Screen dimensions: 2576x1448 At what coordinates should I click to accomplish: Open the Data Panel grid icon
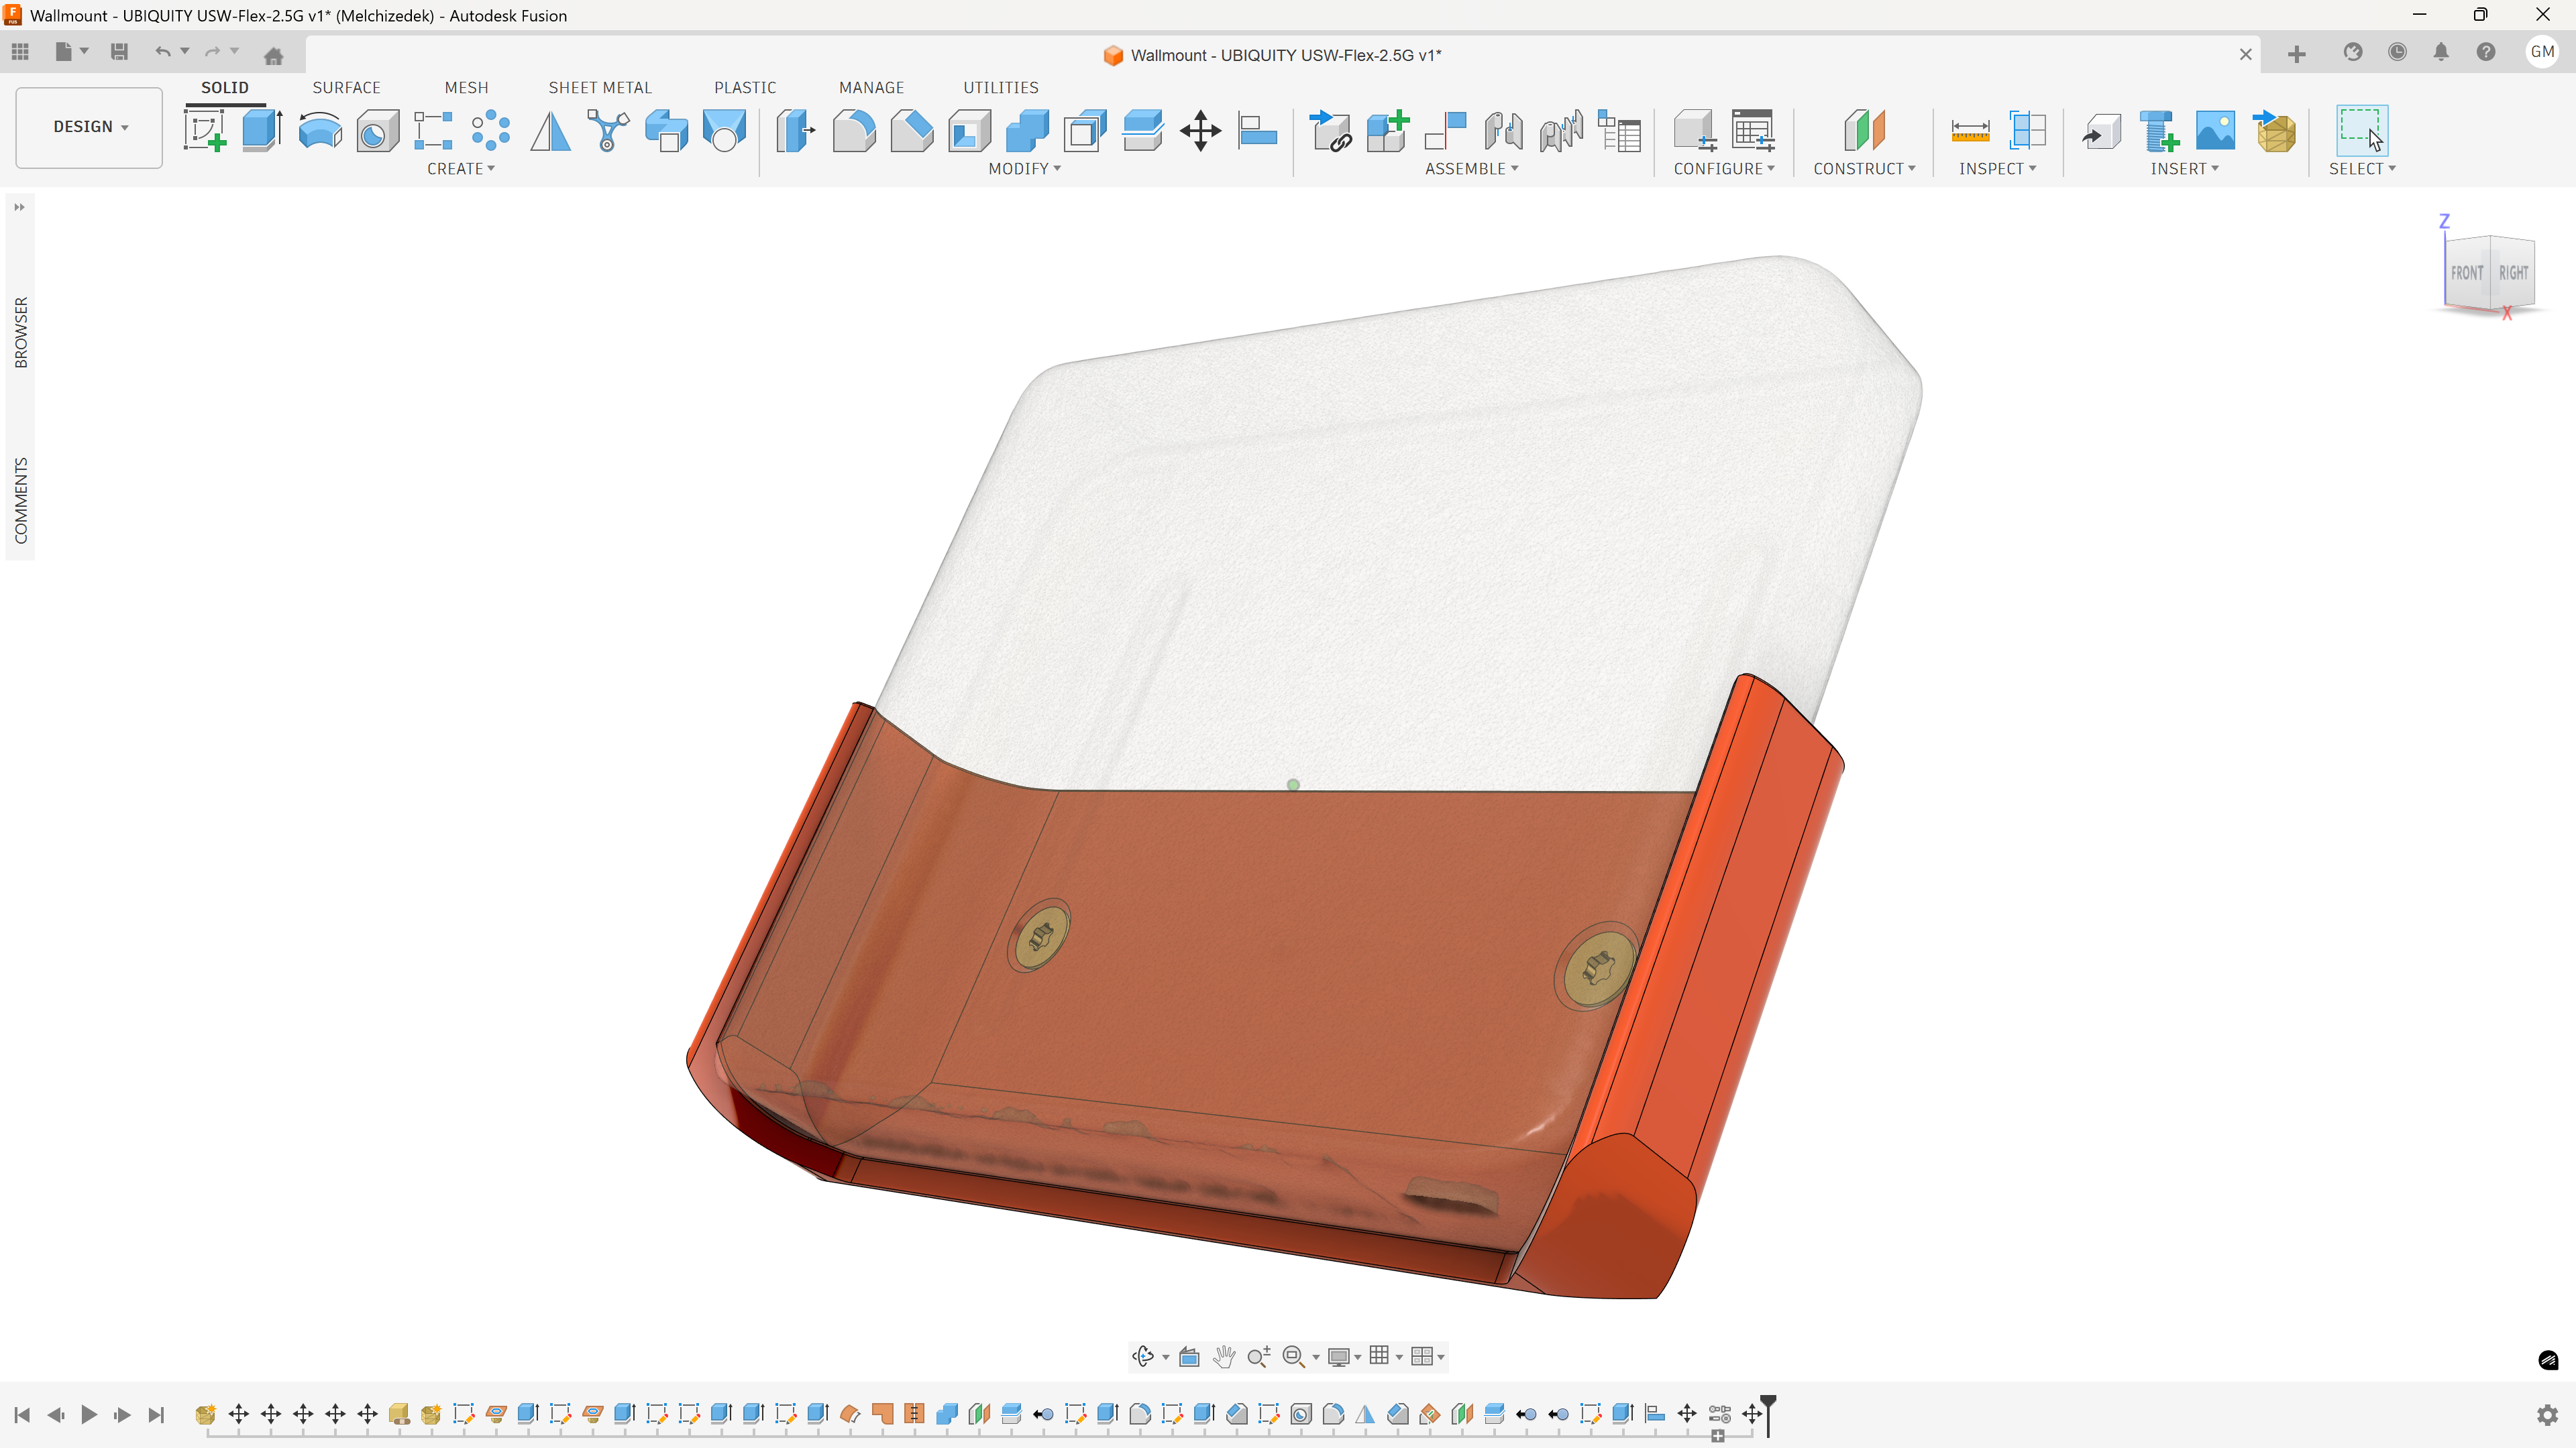coord(20,52)
